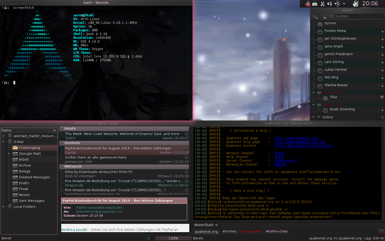
Task: Select Lukas Henkel in contact list
Action: click(336, 70)
